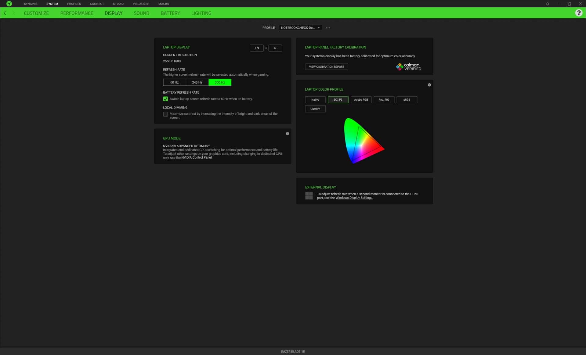Choose the Custom color profile
The height and width of the screenshot is (355, 586).
click(315, 109)
